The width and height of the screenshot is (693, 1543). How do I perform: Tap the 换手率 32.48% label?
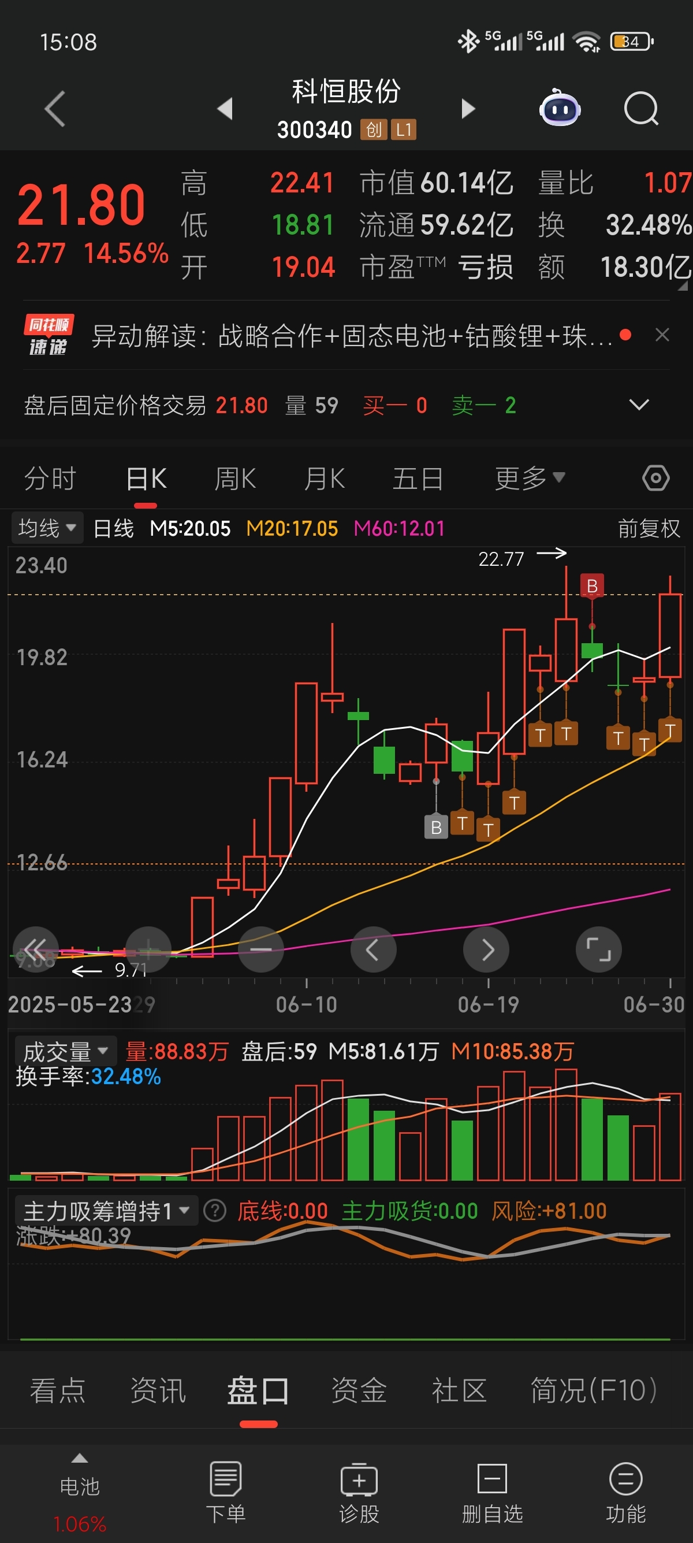click(88, 1077)
